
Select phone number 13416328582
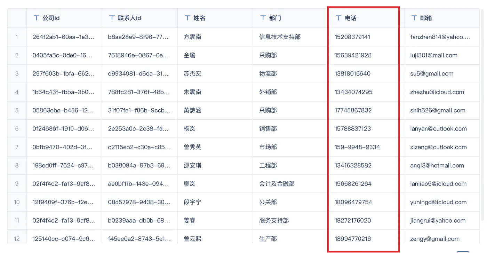353,166
